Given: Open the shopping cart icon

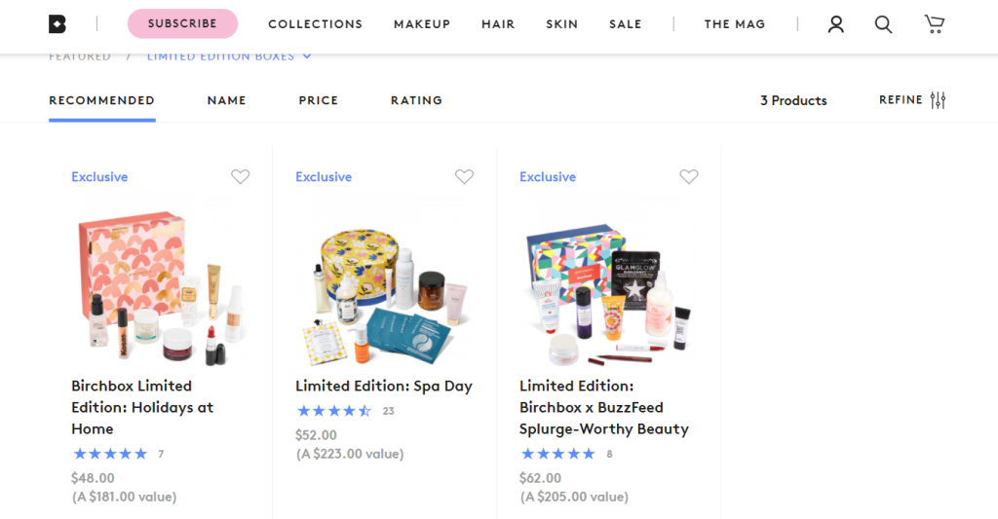Looking at the screenshot, I should pos(934,24).
